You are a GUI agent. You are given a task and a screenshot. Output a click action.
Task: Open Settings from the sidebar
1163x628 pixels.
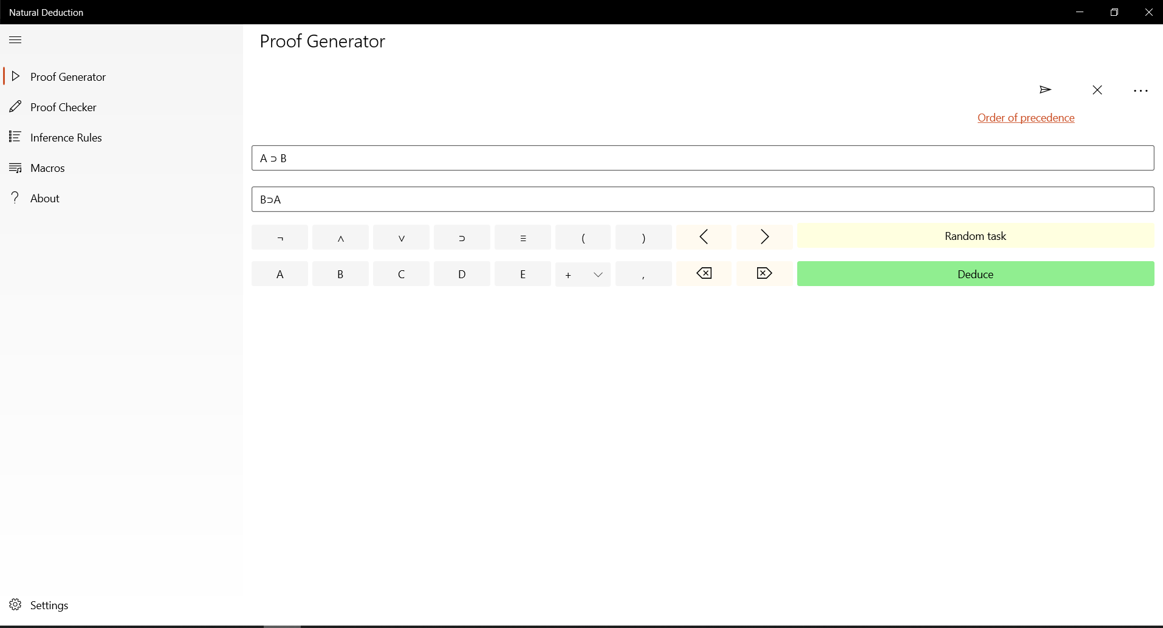pos(49,606)
